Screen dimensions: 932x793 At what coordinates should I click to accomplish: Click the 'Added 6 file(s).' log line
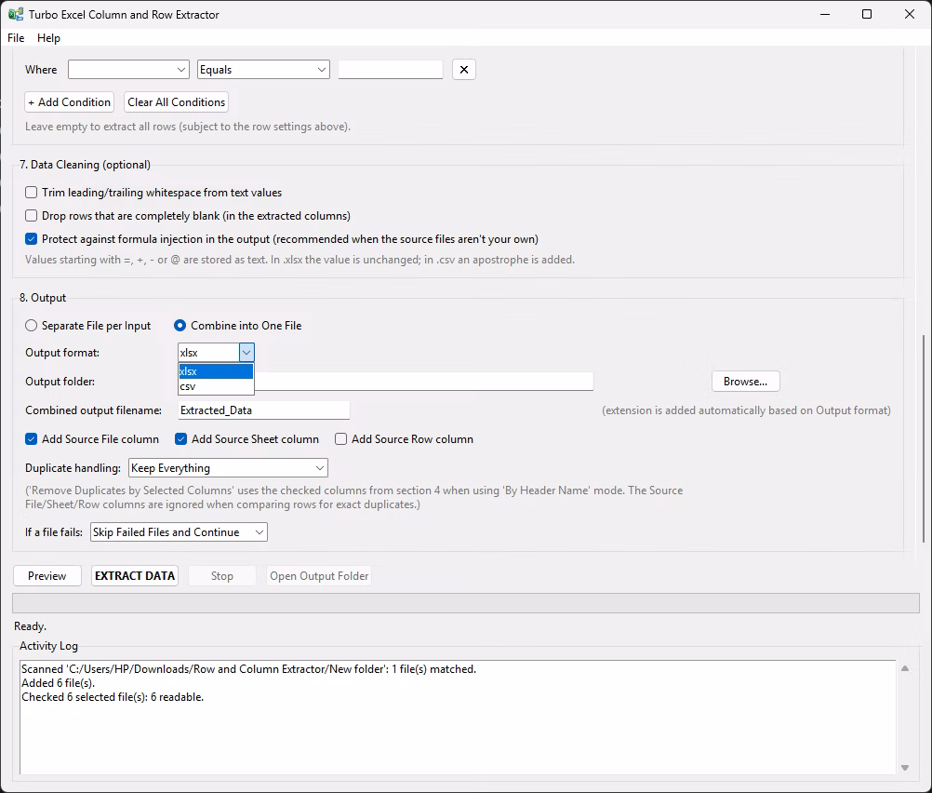(x=59, y=683)
